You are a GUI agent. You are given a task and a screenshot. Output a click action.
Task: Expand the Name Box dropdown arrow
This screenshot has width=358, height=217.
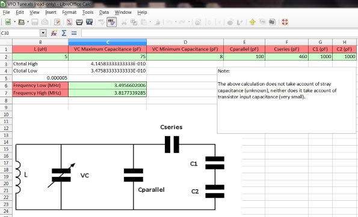[x=43, y=33]
